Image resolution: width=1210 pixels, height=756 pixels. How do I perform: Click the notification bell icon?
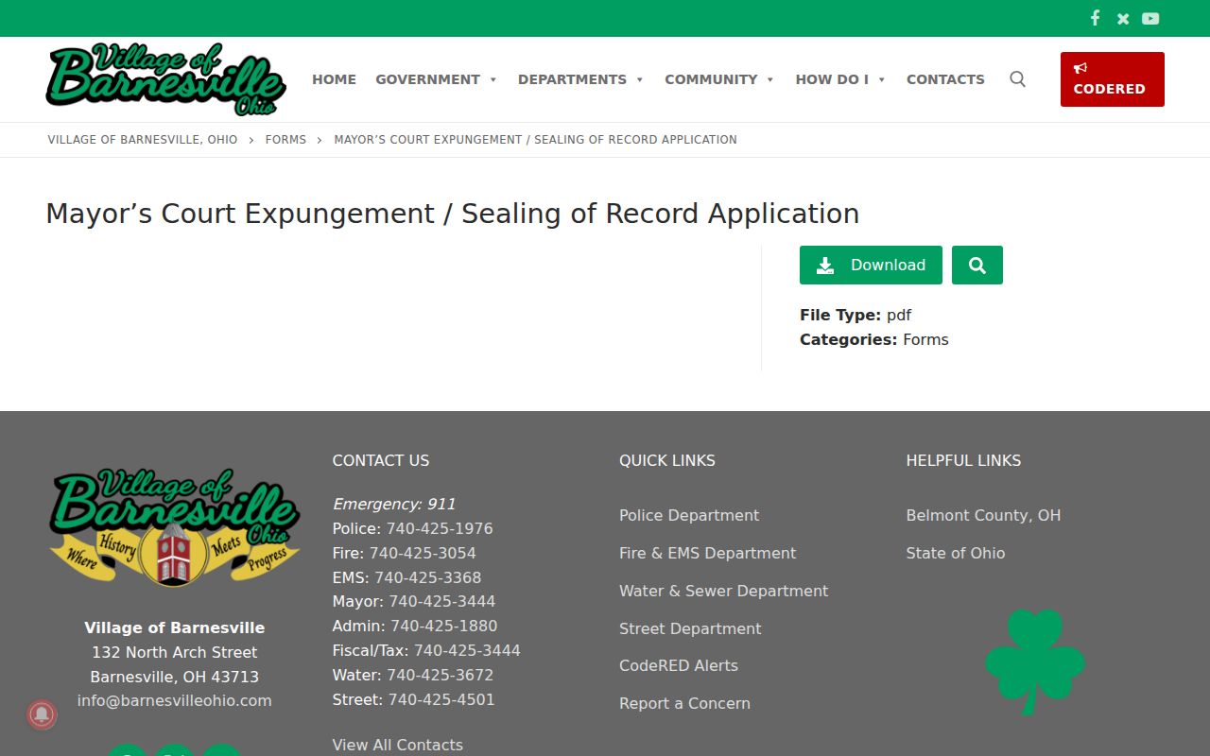pyautogui.click(x=42, y=714)
